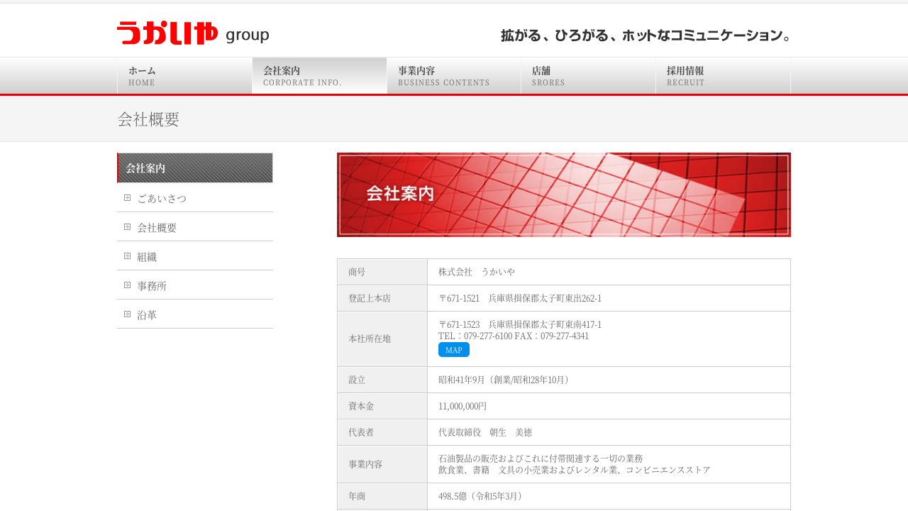Open the 組織 sidebar link
Viewport: 908px width, 511px height.
[147, 257]
